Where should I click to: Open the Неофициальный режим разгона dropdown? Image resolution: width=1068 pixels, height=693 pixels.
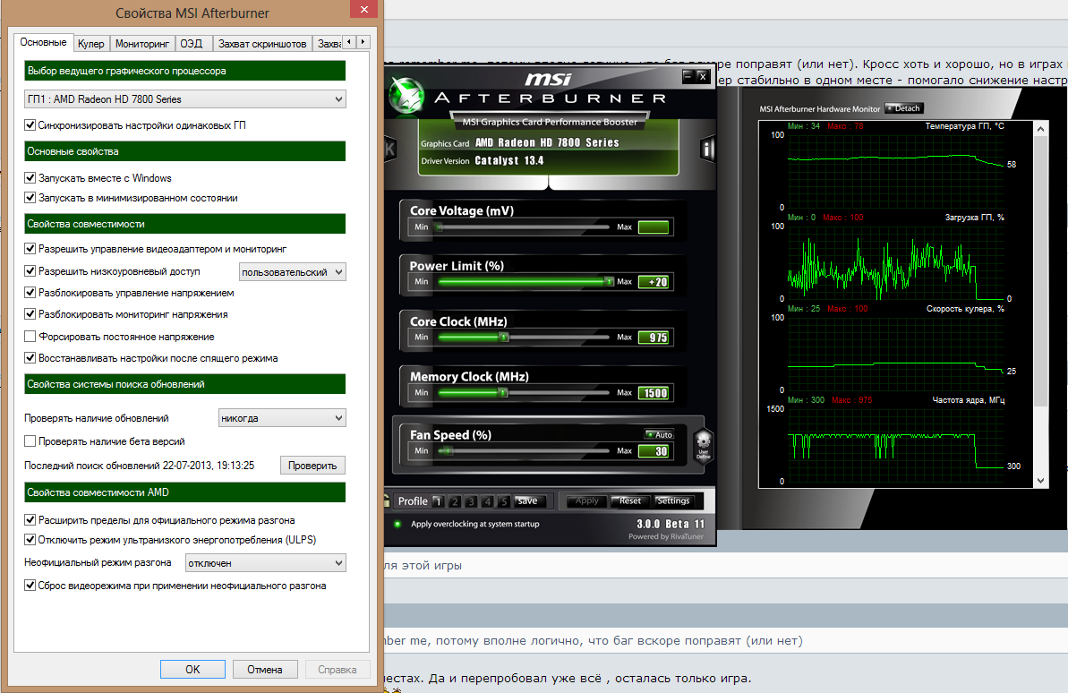pos(266,563)
